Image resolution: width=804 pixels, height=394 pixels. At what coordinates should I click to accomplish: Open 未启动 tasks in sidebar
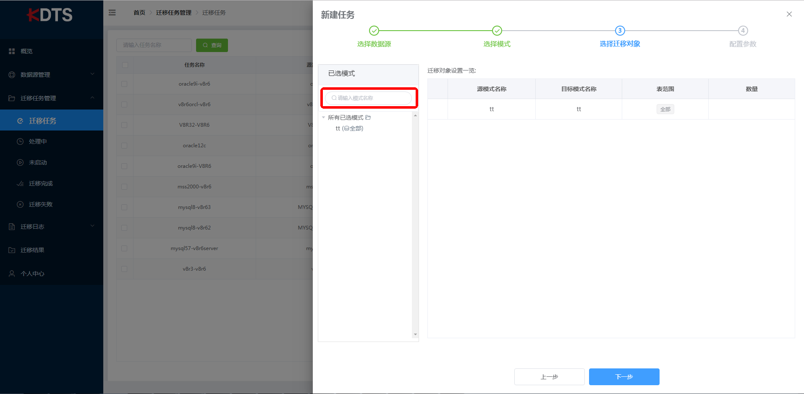point(52,162)
